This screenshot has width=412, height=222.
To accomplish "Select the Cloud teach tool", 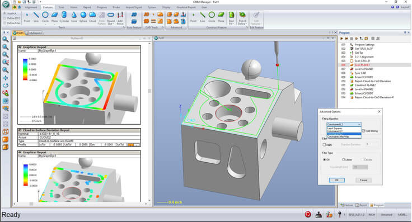I will 92,17.
